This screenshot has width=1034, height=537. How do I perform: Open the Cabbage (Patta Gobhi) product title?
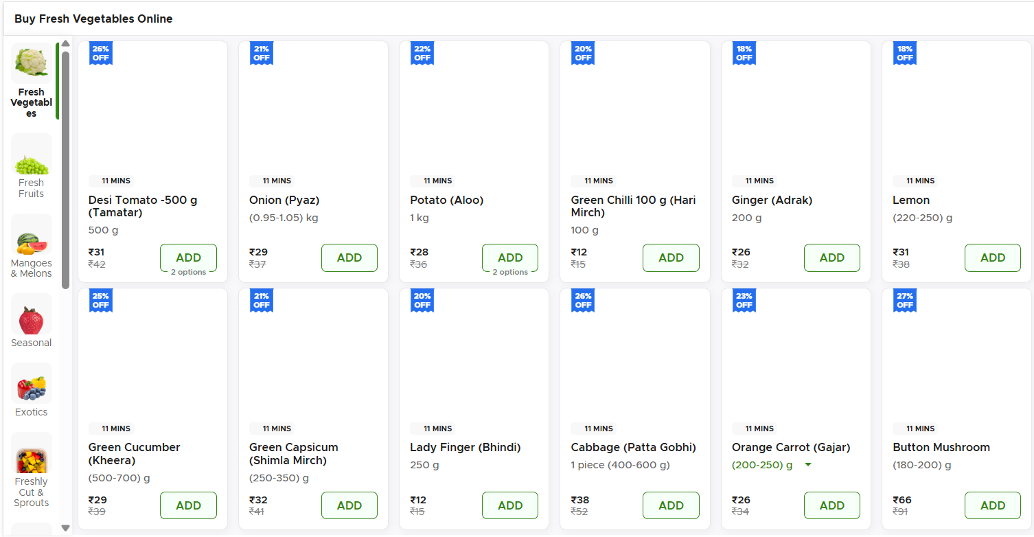pos(633,447)
